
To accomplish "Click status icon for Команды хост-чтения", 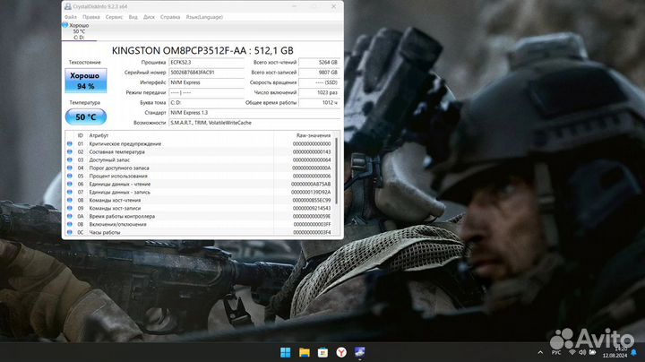I will [70, 201].
